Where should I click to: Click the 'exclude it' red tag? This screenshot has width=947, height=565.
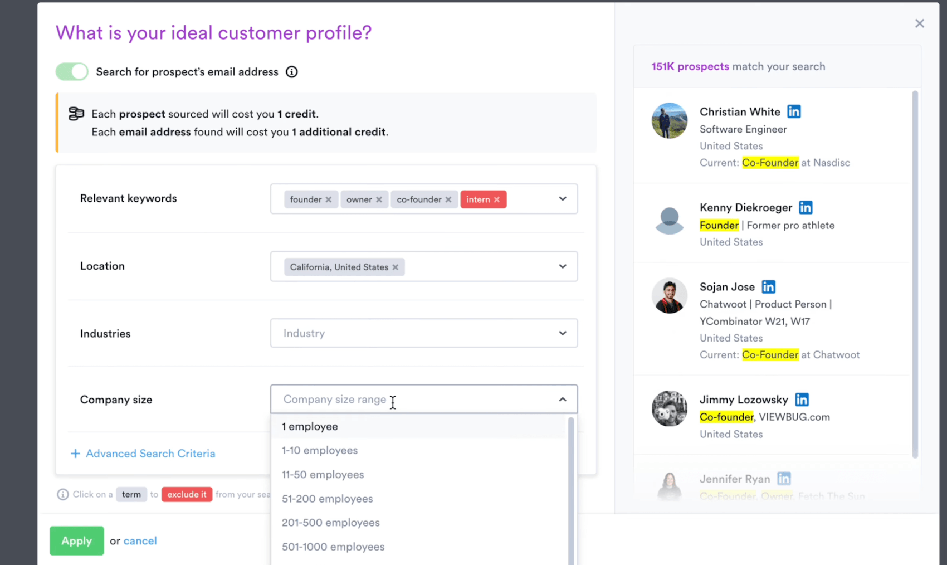(x=187, y=494)
